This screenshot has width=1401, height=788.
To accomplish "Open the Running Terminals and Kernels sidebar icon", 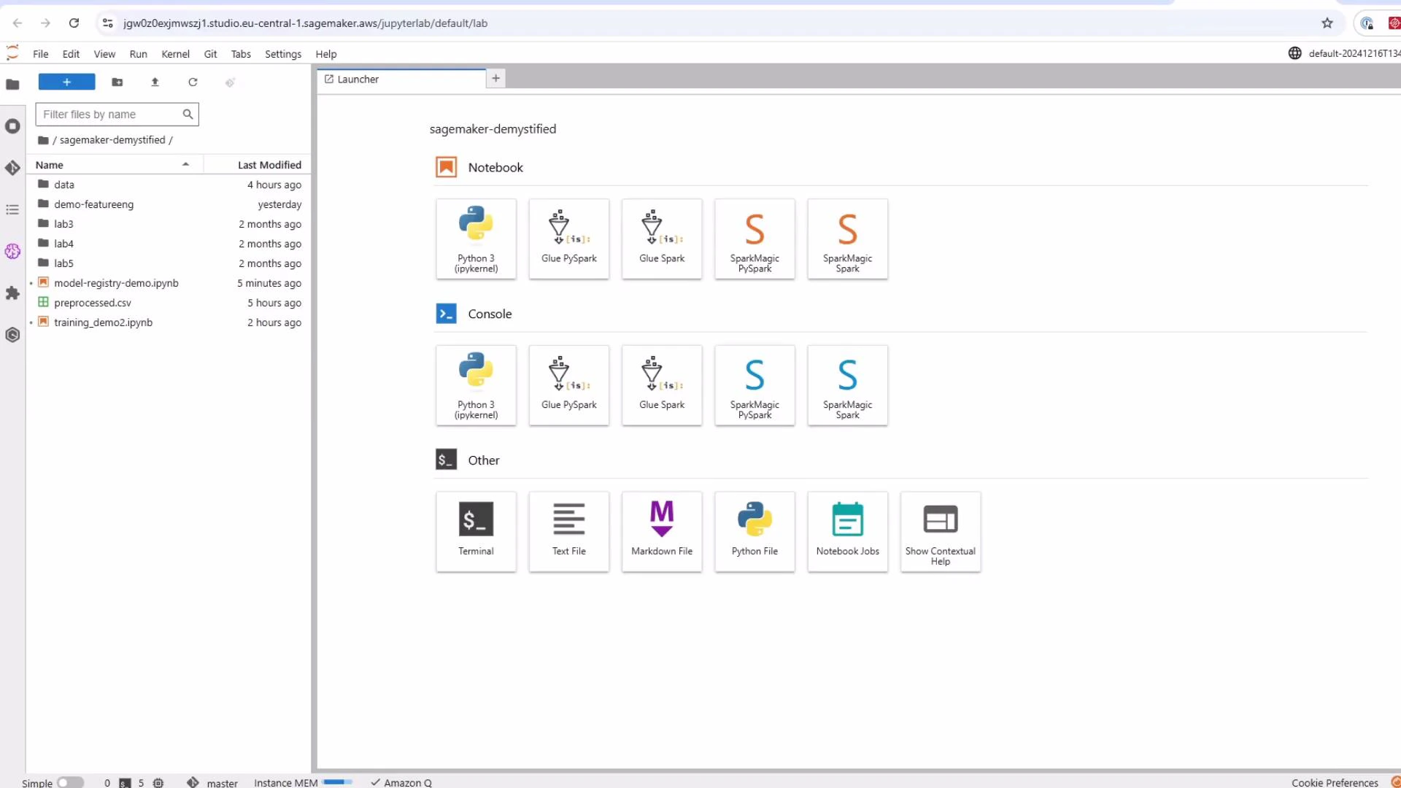I will tap(12, 126).
